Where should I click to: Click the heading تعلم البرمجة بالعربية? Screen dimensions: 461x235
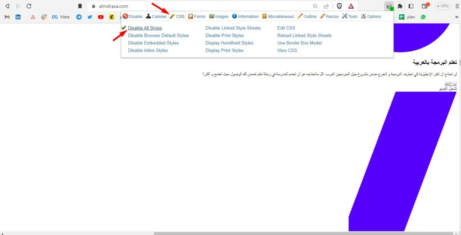[x=435, y=62]
